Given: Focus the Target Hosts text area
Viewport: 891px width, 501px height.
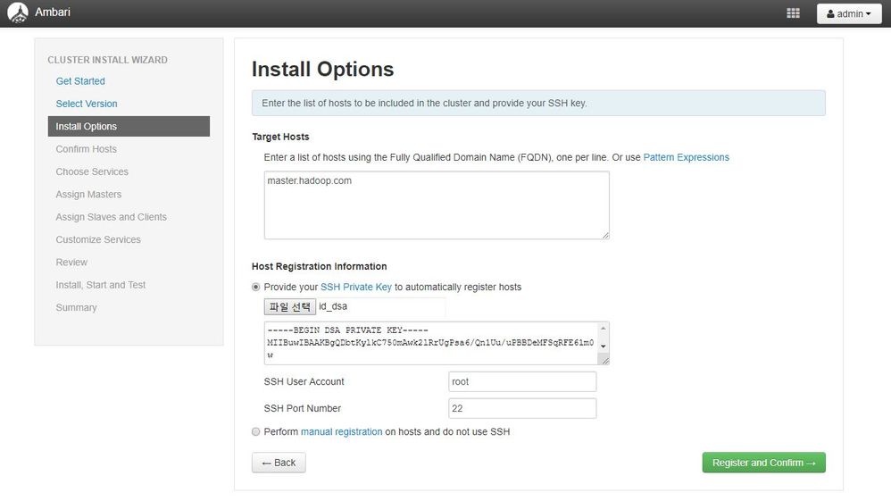Looking at the screenshot, I should 436,205.
